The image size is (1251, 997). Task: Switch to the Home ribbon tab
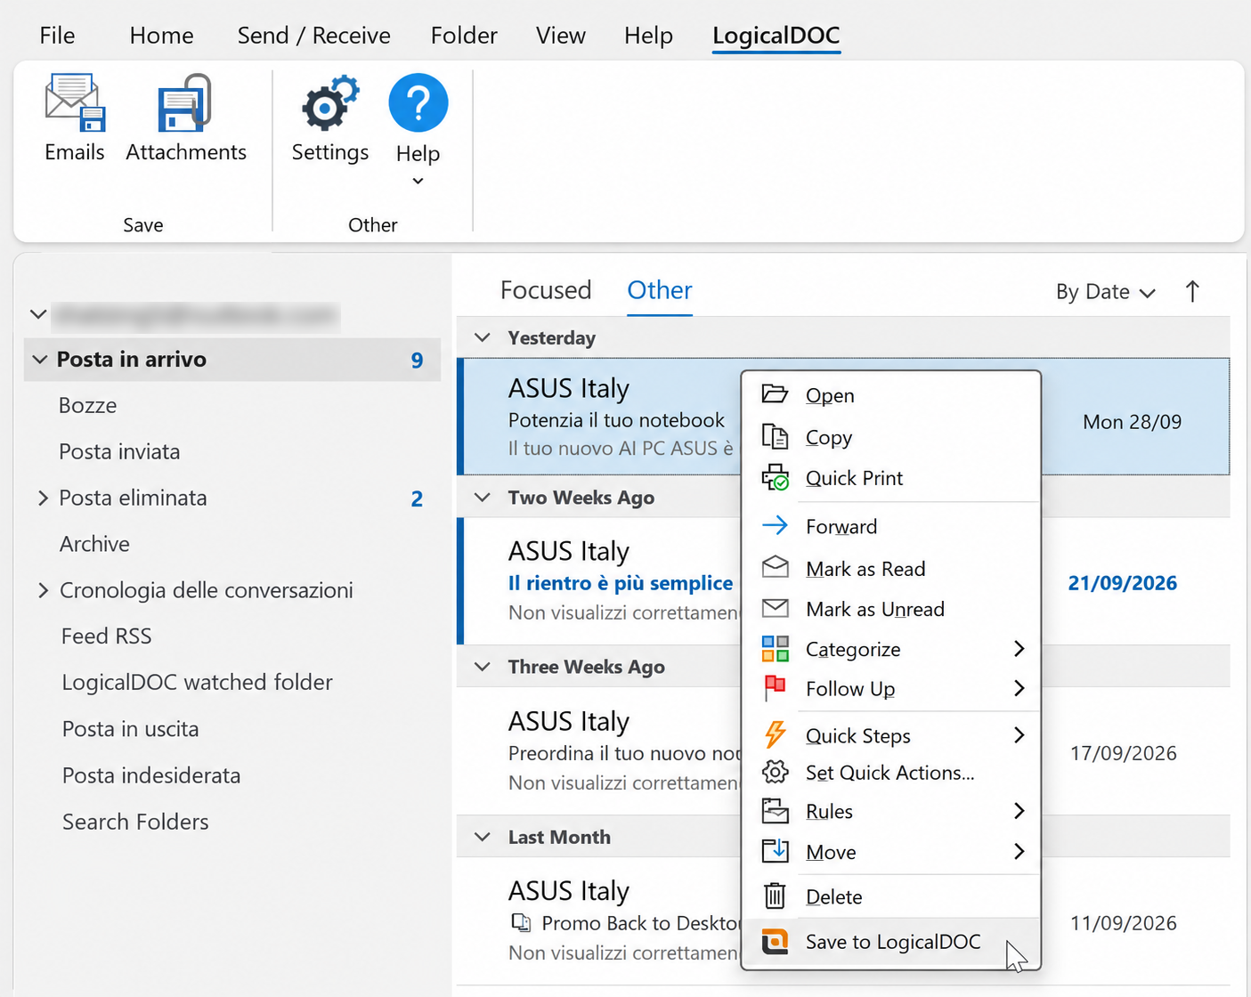pos(161,36)
